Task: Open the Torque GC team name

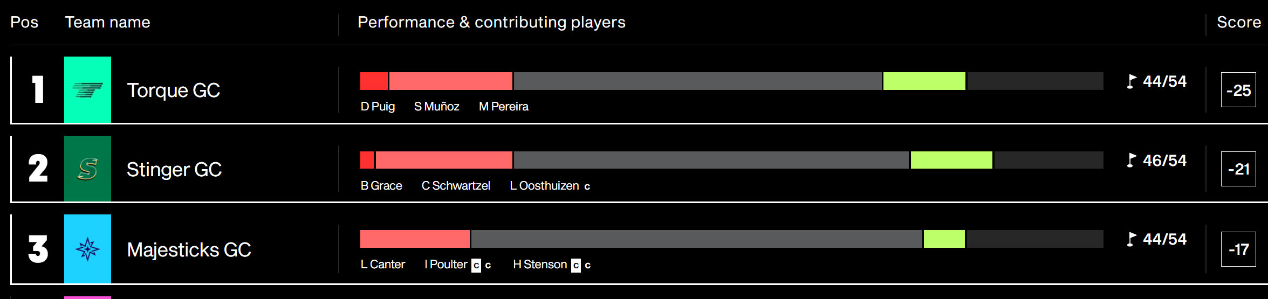Action: [x=174, y=91]
